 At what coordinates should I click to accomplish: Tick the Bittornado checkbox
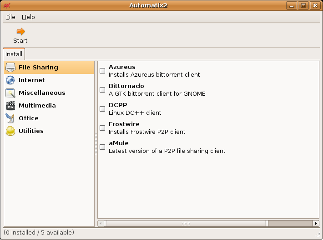click(x=102, y=90)
